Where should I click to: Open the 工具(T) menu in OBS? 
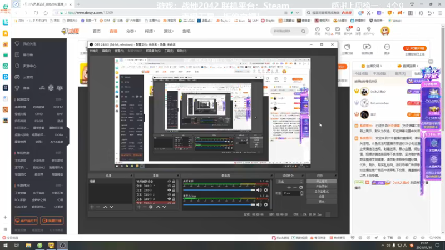pyautogui.click(x=169, y=51)
